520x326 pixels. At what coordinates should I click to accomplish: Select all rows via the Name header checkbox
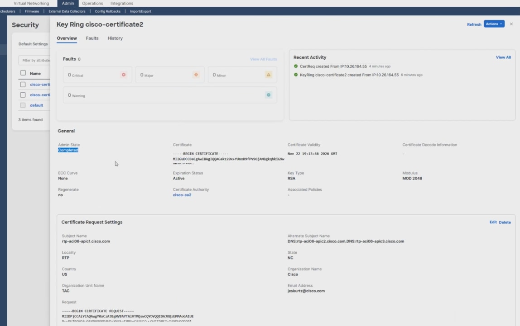[x=22, y=73]
